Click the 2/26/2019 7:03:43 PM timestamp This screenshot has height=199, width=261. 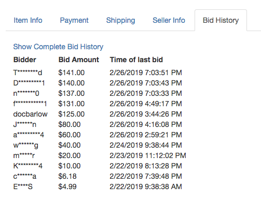[x=146, y=83]
